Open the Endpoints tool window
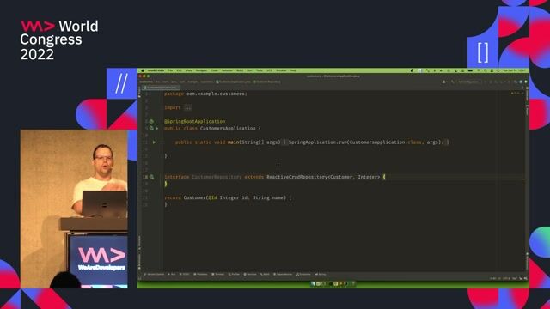 303,275
